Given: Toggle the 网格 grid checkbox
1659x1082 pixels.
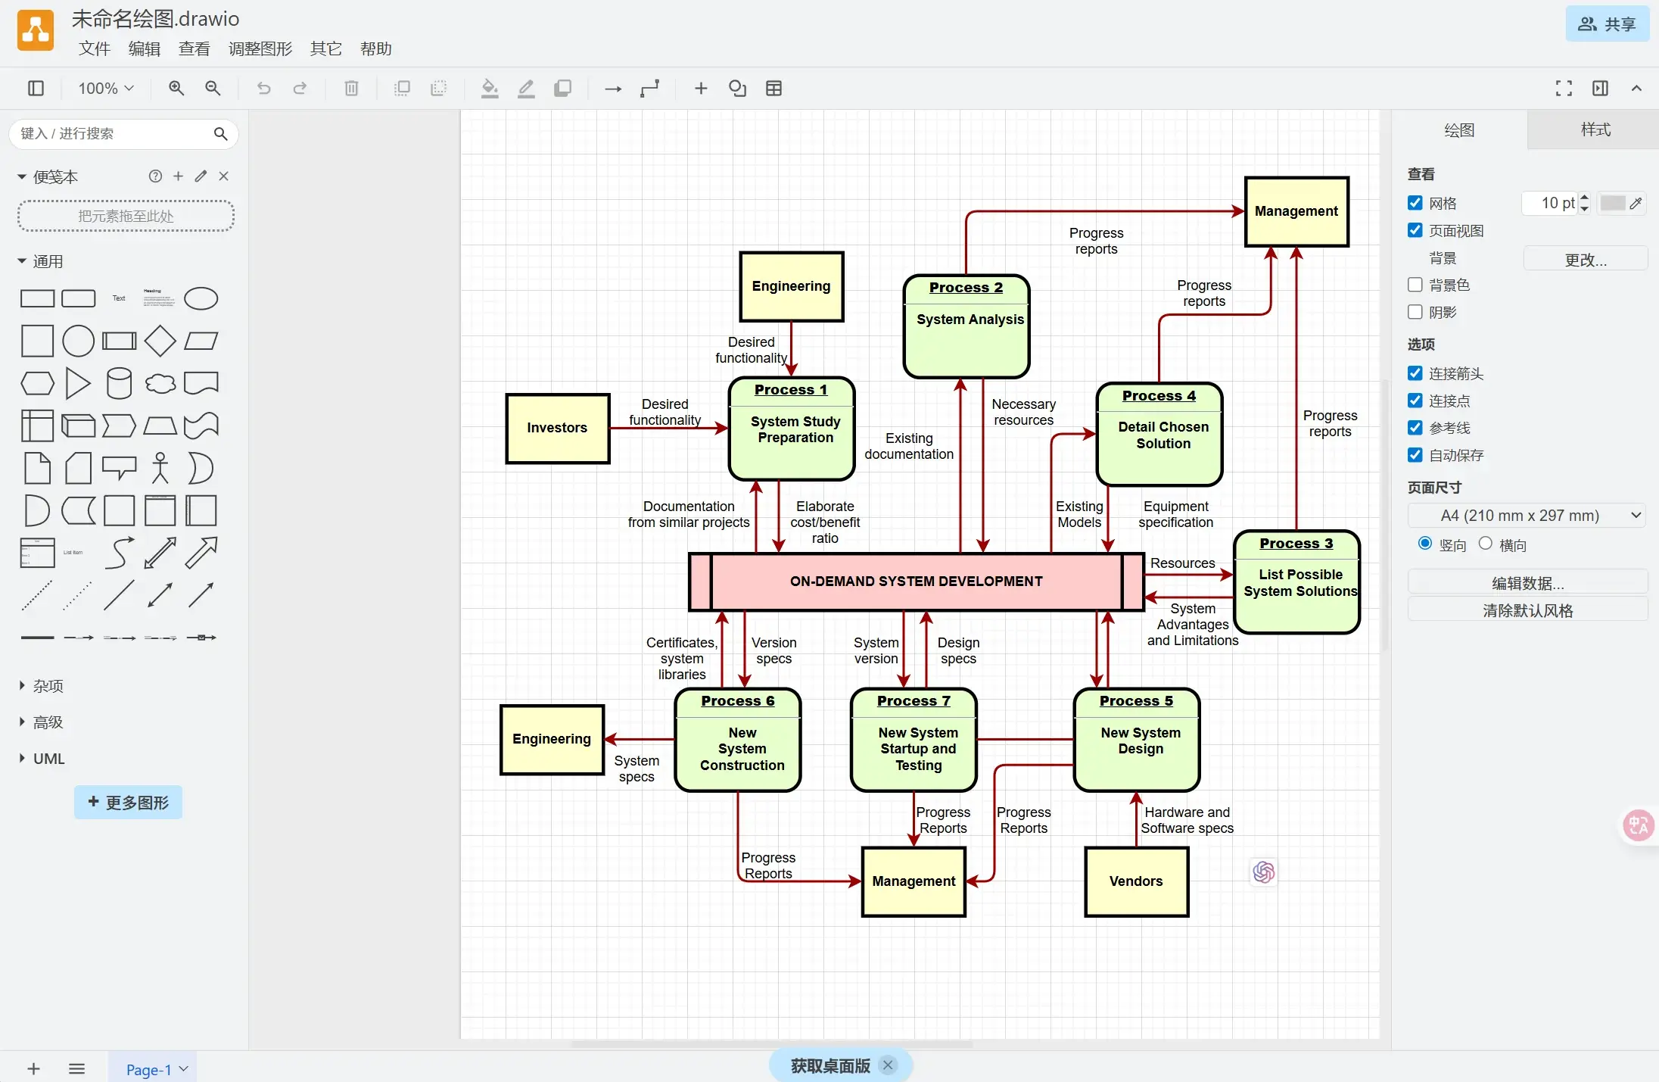Looking at the screenshot, I should [1415, 203].
